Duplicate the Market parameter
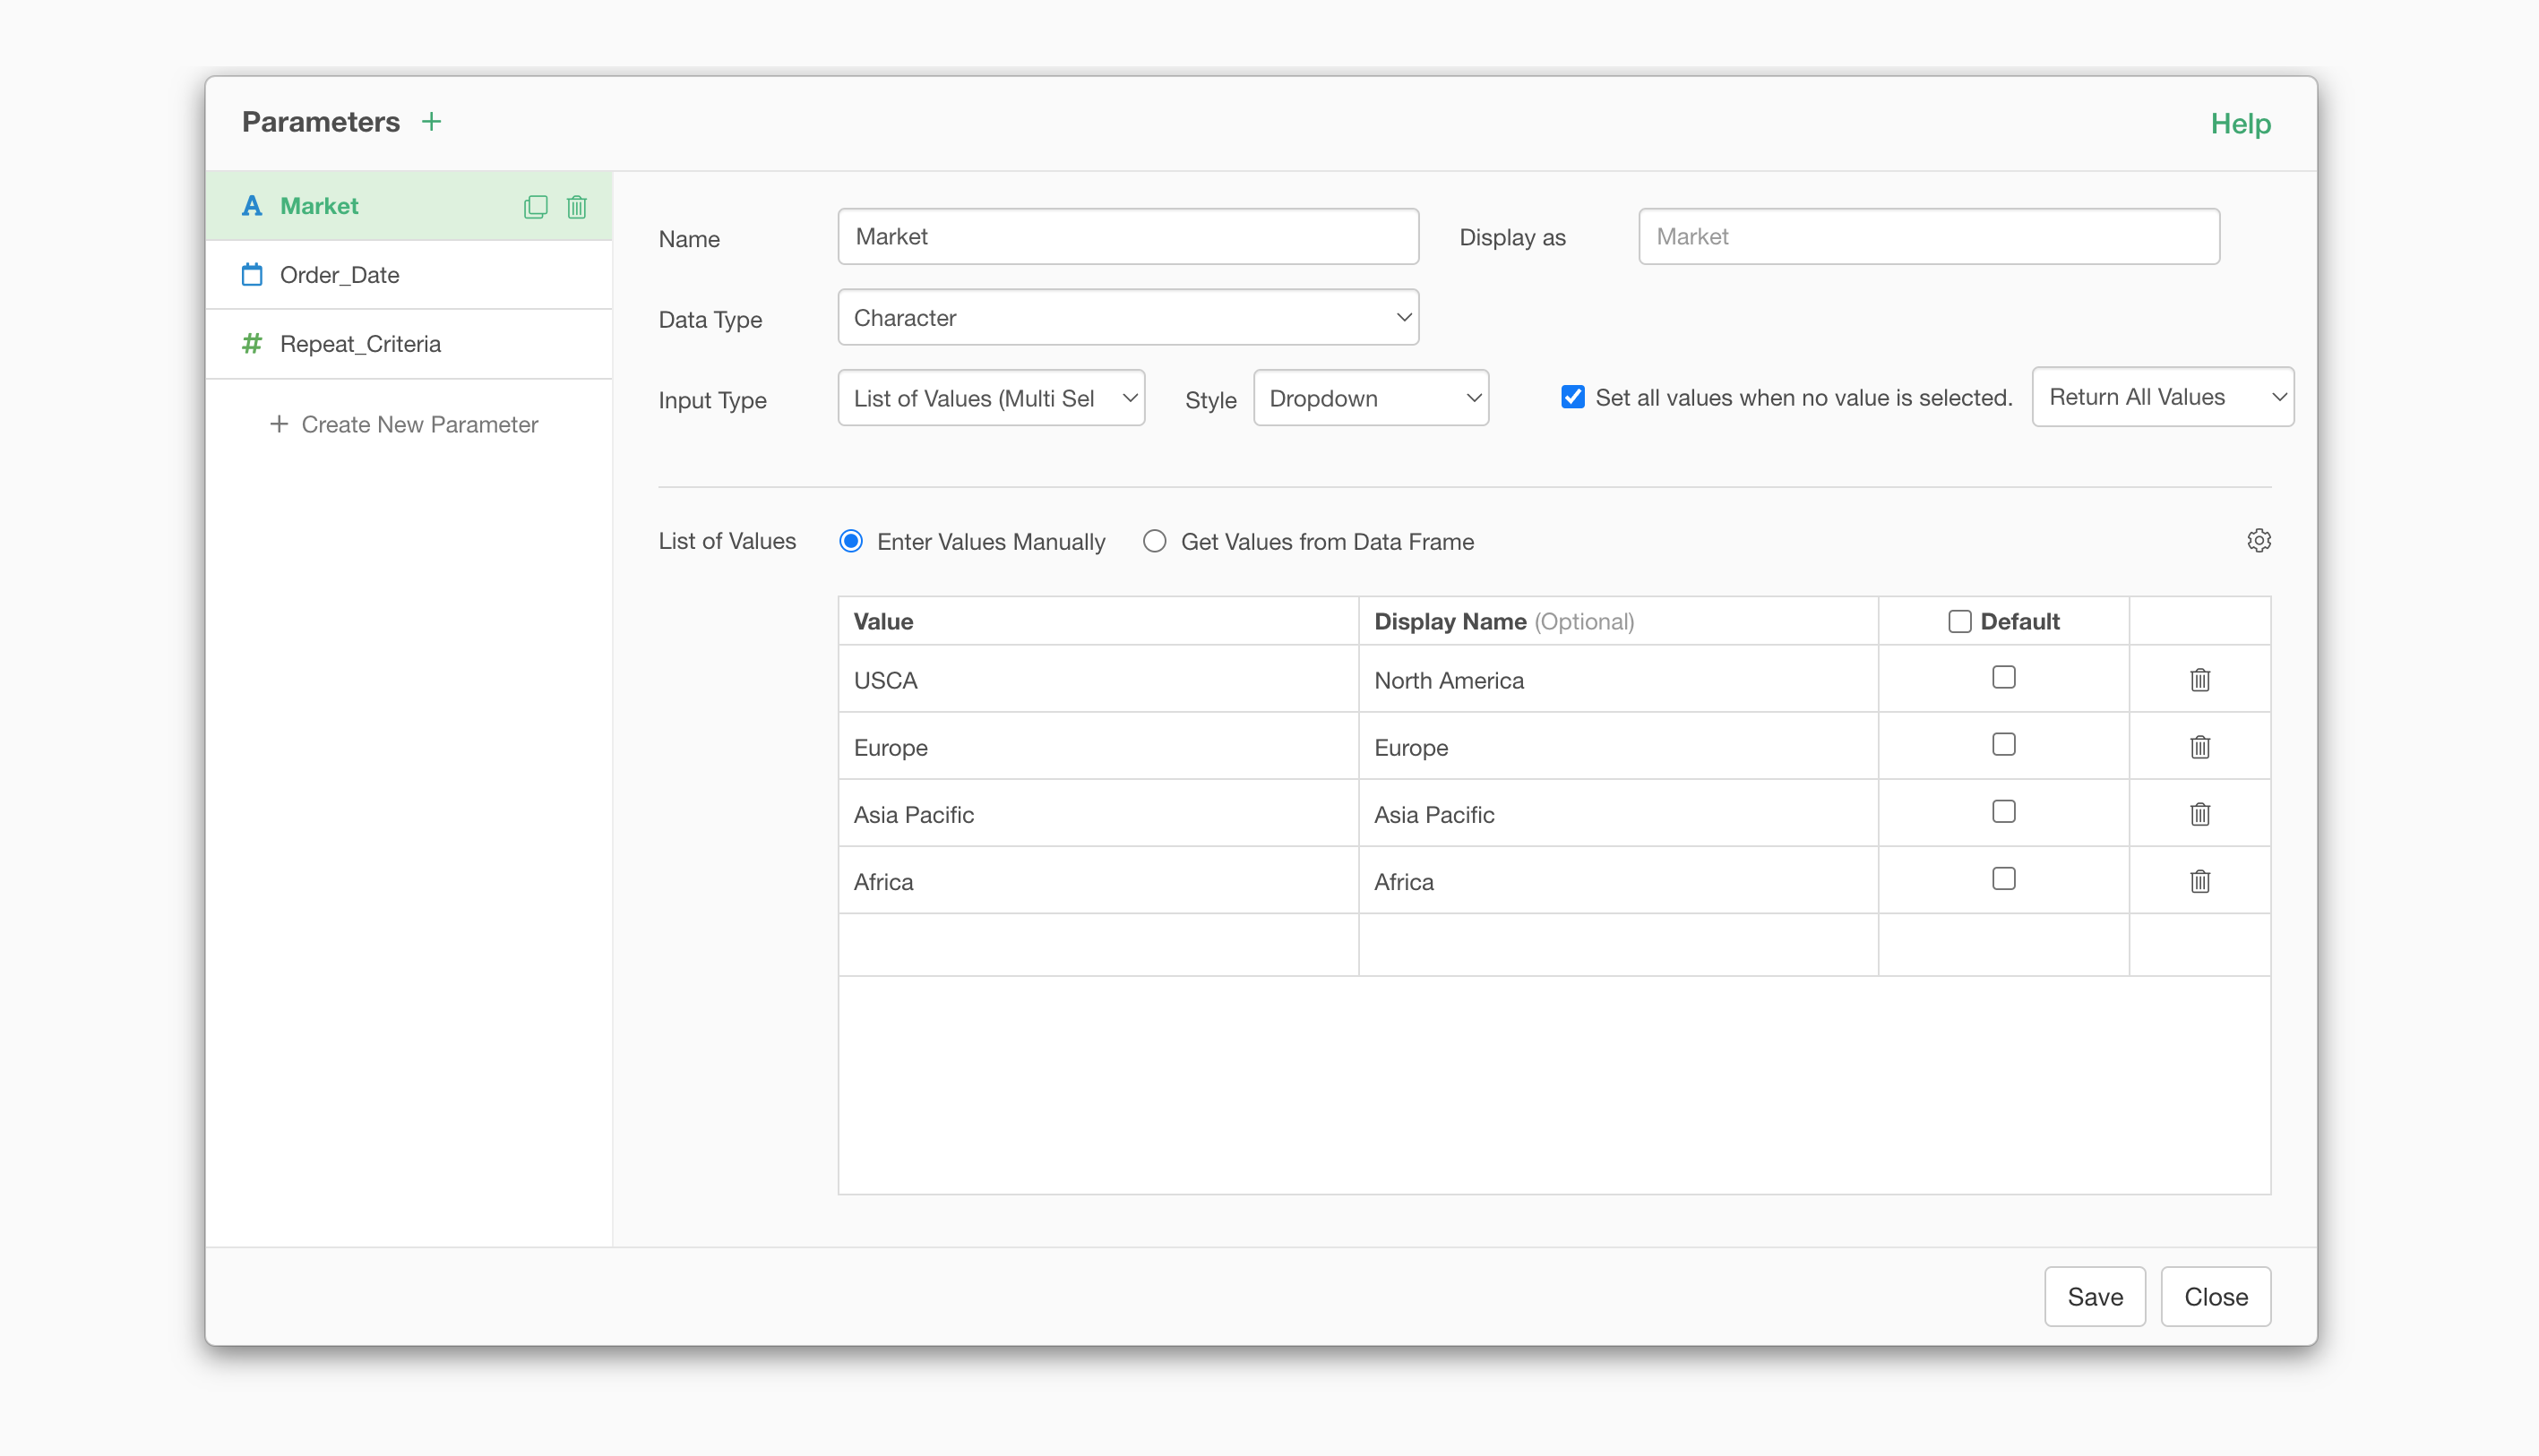The width and height of the screenshot is (2539, 1456). coord(535,206)
